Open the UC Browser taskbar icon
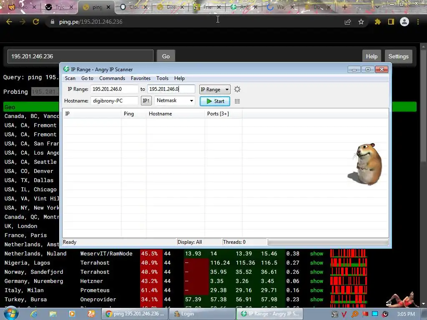Screen dimensions: 427x320 (x=91, y=314)
